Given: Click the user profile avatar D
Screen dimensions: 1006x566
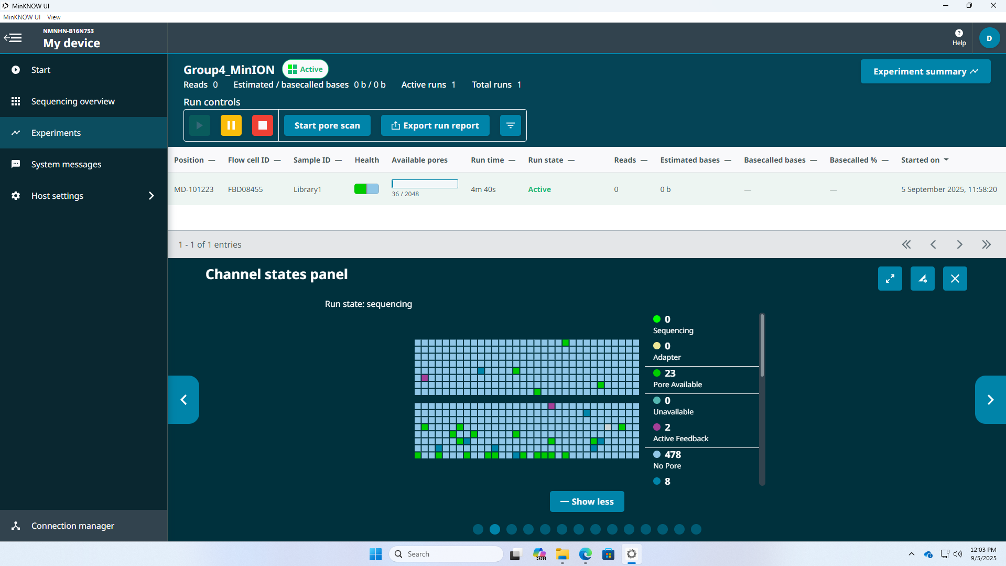Looking at the screenshot, I should point(989,38).
